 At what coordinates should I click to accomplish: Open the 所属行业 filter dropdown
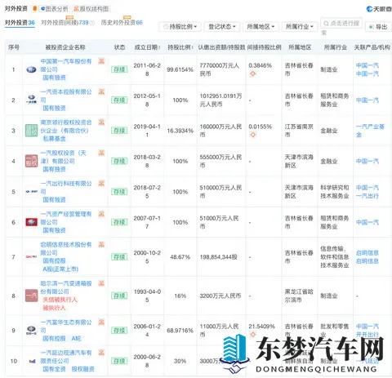300,27
